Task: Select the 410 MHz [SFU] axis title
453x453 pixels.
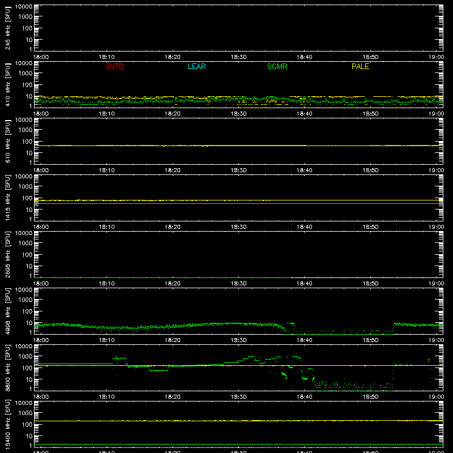Action: pos(8,84)
